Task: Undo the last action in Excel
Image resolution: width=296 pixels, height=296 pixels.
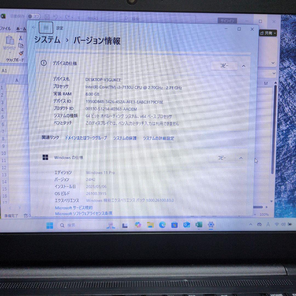Action: [x=55, y=17]
